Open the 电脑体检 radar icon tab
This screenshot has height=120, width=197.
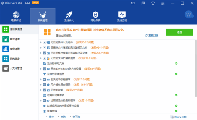tap(16, 16)
